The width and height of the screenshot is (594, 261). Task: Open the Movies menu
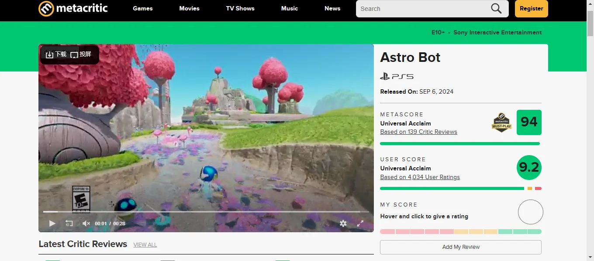coord(190,8)
